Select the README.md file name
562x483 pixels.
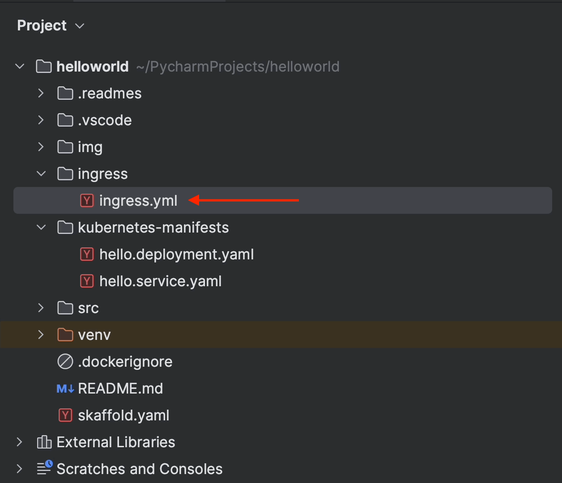(x=120, y=388)
